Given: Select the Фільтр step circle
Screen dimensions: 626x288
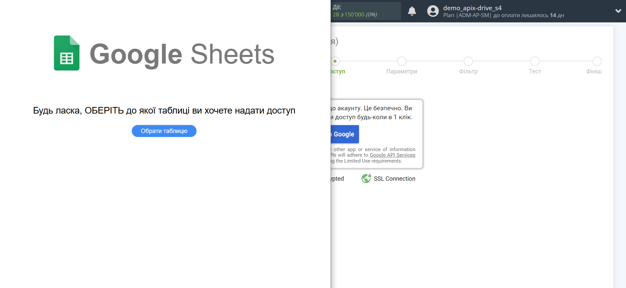Looking at the screenshot, I should (468, 61).
